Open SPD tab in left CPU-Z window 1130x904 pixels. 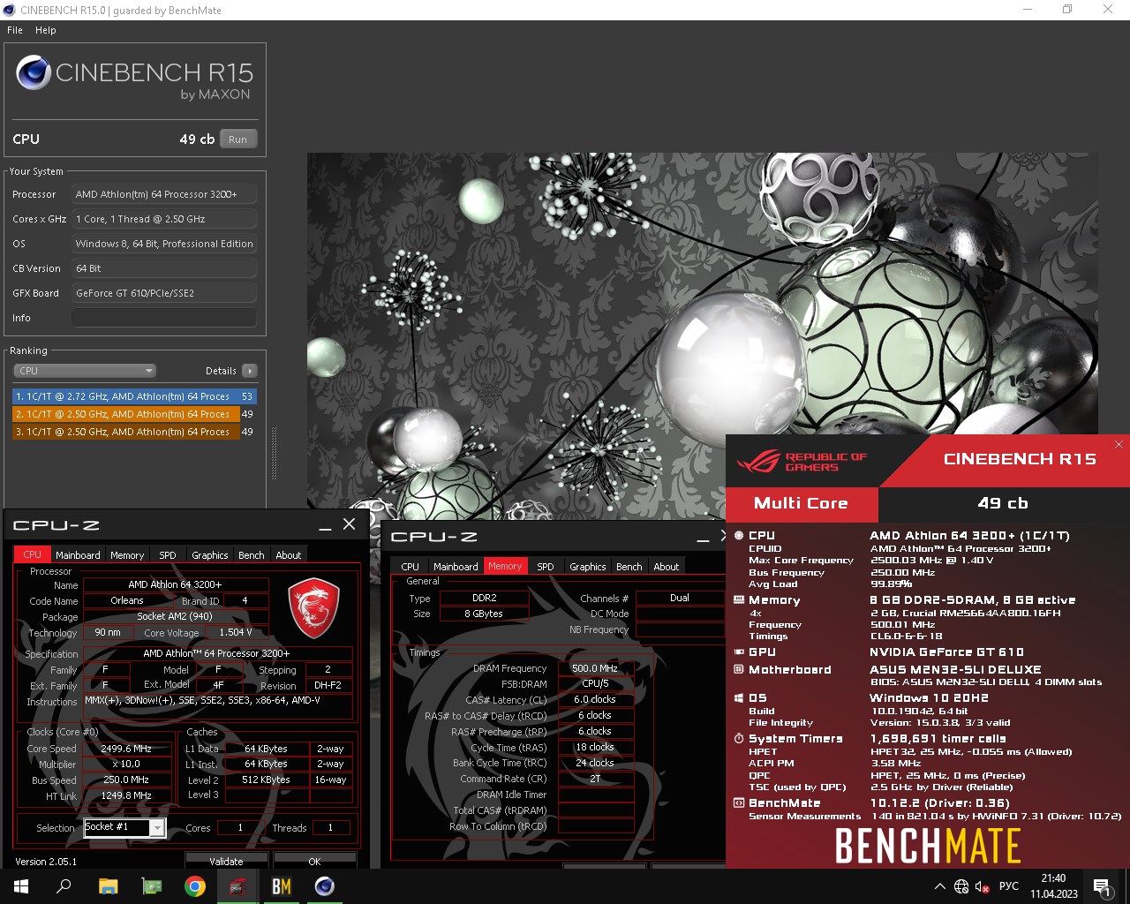pos(168,555)
